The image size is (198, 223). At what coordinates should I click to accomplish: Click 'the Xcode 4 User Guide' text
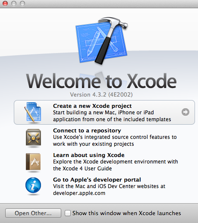click(82, 169)
